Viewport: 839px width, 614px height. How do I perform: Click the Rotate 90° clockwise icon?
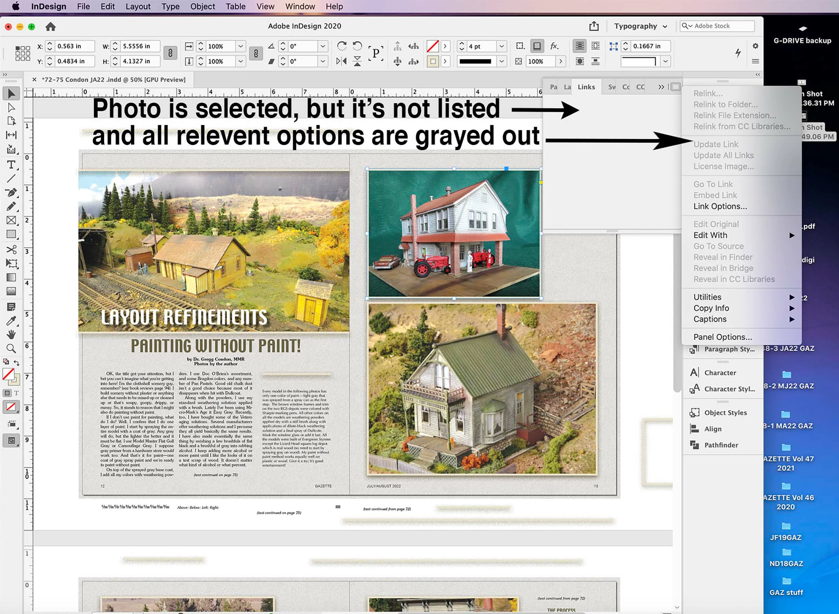(342, 46)
